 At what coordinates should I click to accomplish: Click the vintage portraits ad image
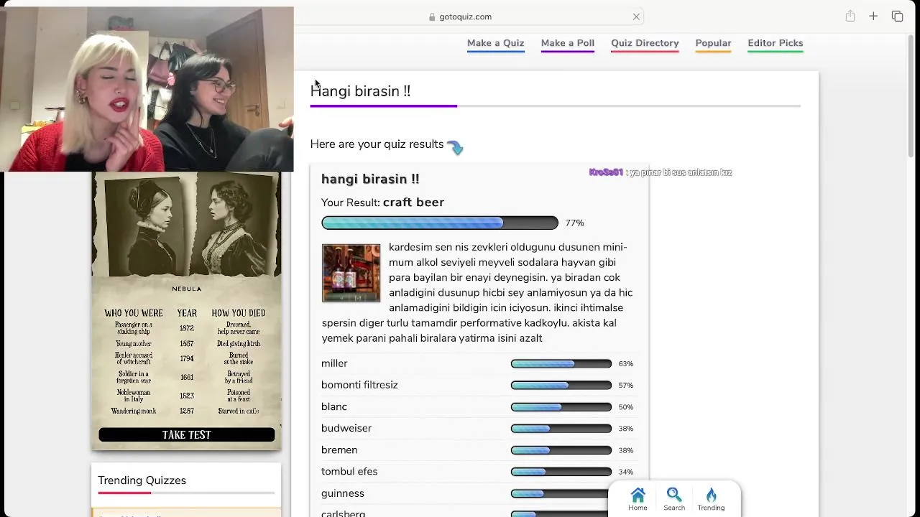tap(187, 225)
